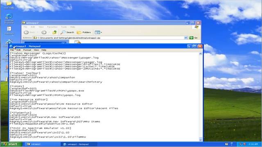Click the "[*ZX32 ZX Spectrum Emulator v1.03]" line
262x147 pixels.
[x=41, y=128]
